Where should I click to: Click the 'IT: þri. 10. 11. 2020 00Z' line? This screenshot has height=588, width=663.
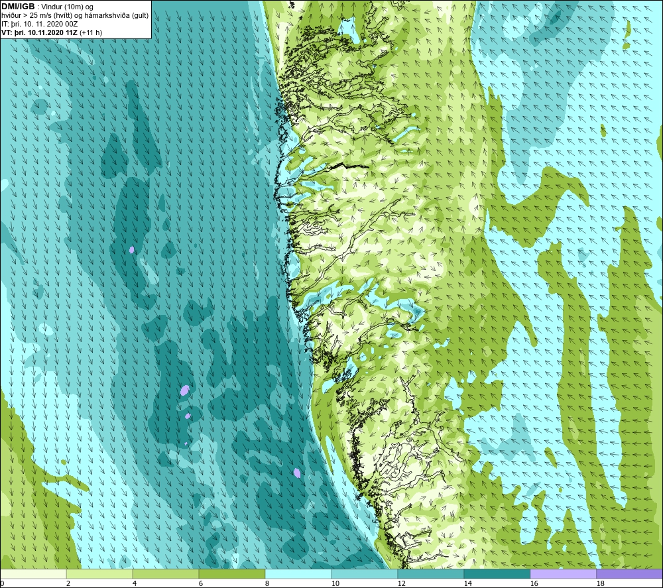[x=39, y=24]
